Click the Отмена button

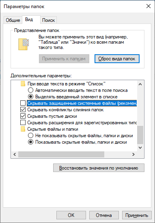[104, 215]
